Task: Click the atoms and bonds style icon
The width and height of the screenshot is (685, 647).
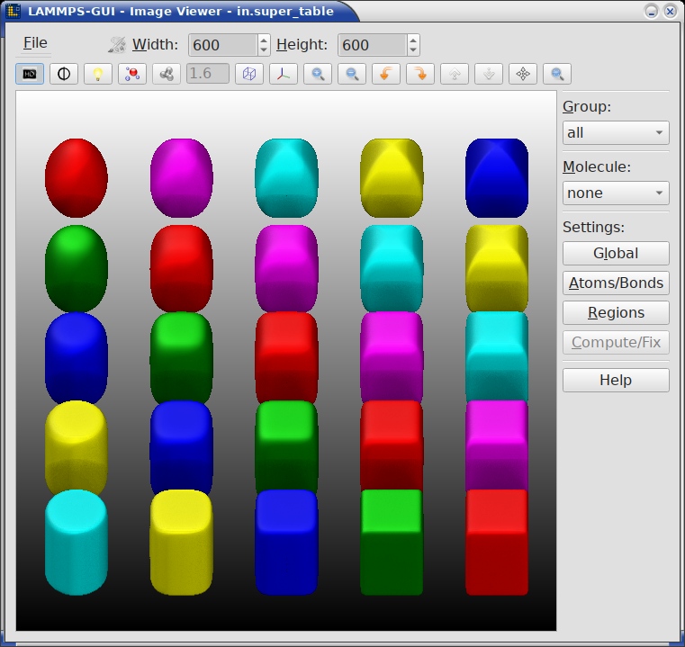Action: click(x=132, y=74)
